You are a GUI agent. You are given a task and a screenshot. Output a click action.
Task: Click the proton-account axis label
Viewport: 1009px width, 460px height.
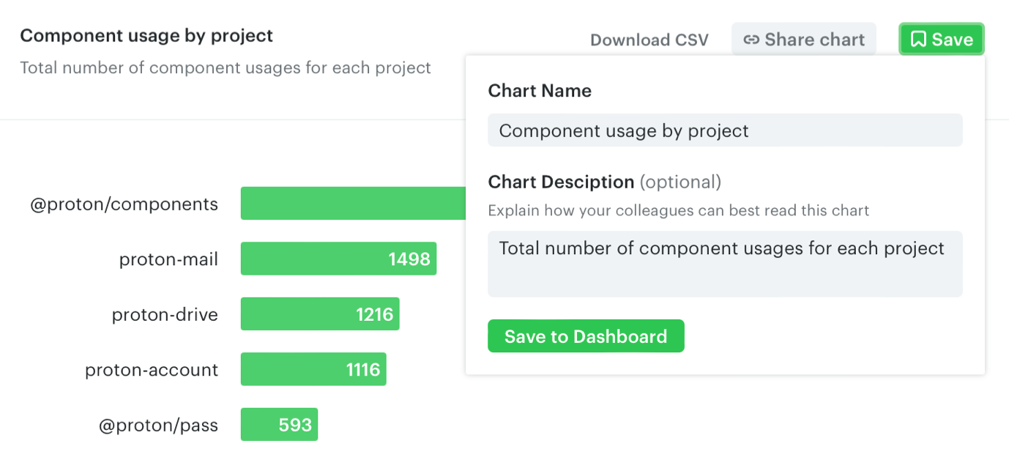tap(152, 369)
